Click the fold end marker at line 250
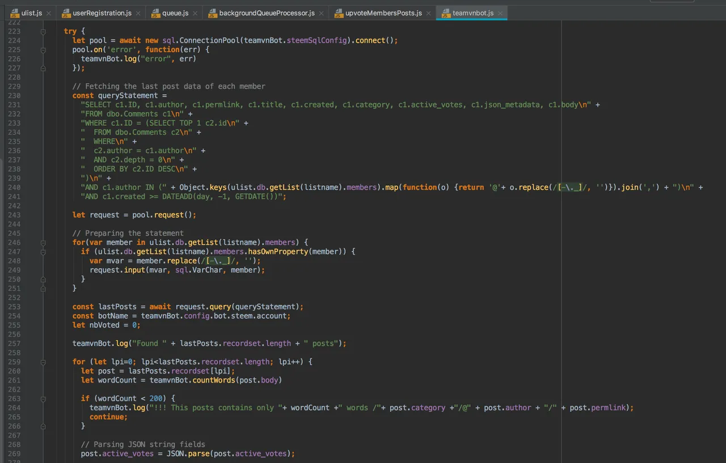This screenshot has height=463, width=726. (x=43, y=279)
